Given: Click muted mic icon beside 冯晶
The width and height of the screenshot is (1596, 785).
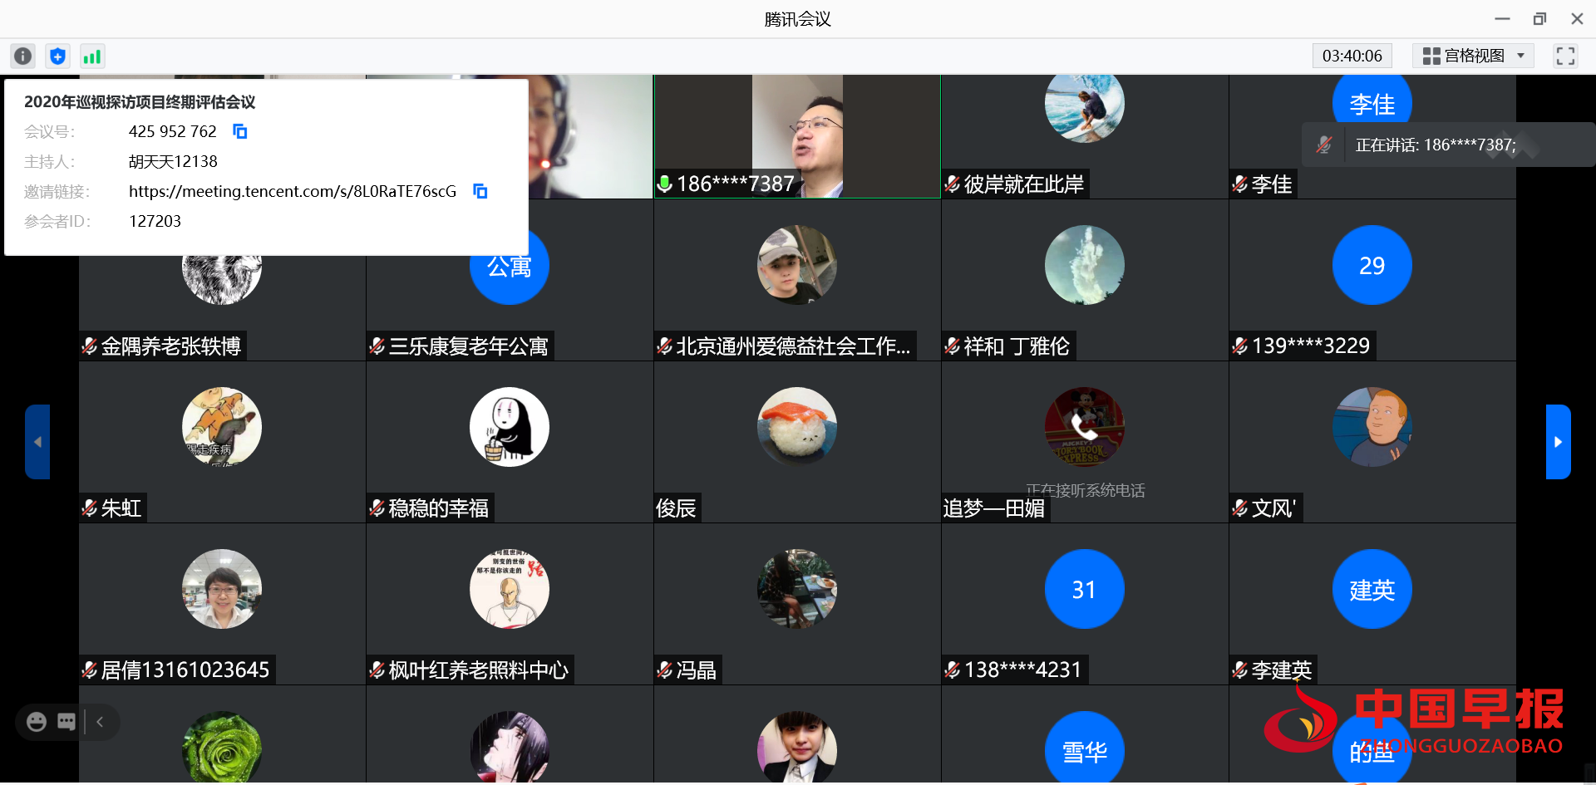Looking at the screenshot, I should (x=665, y=670).
